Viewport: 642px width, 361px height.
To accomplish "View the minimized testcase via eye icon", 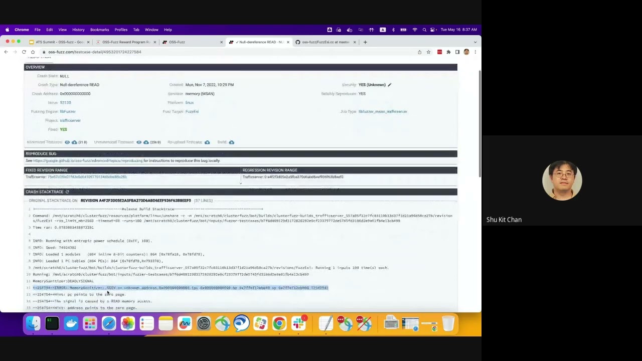I will click(x=67, y=142).
